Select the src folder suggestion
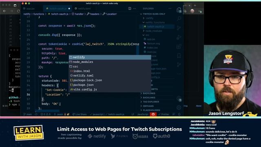The height and width of the screenshot is (147, 261). [x=110, y=67]
